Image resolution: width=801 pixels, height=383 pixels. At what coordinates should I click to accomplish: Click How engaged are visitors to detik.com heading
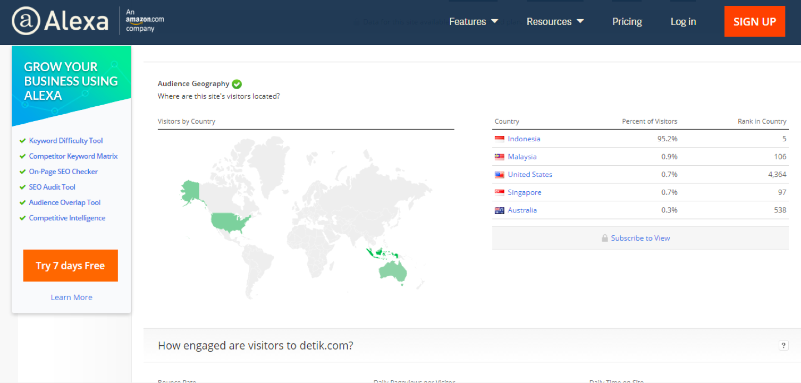[x=256, y=345]
